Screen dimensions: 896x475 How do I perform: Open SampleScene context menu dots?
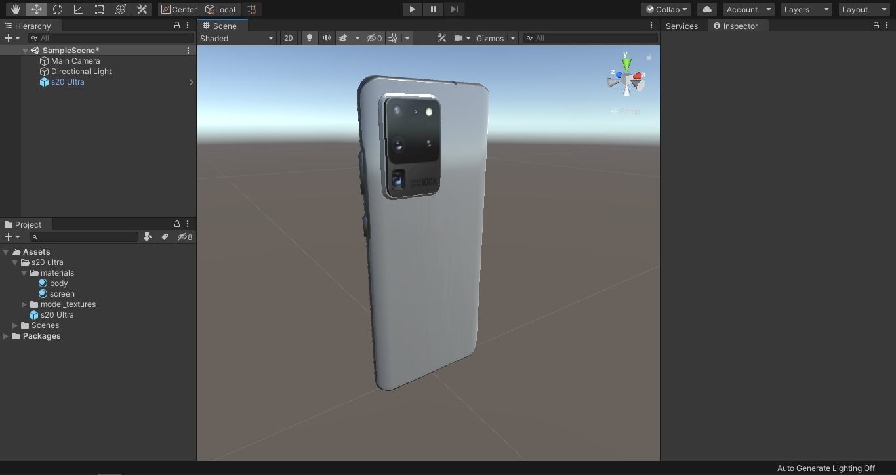[x=188, y=51]
